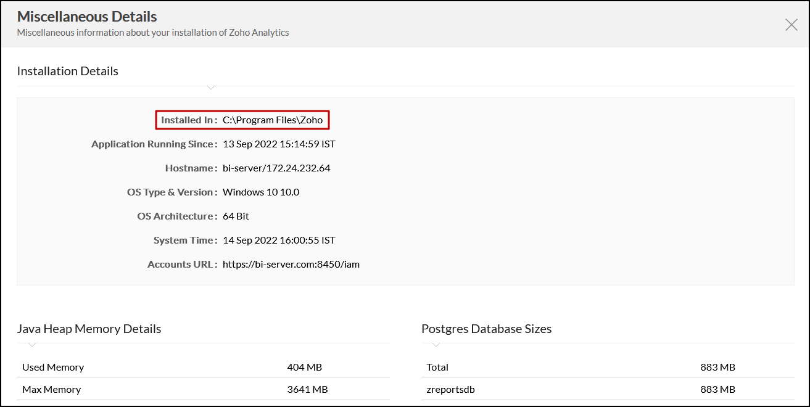Click the Java Heap Memory Details heading
810x407 pixels.
coord(89,329)
